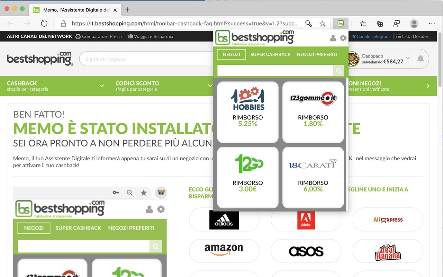Click the salvadanaio €584,27 balance

pos(382,62)
